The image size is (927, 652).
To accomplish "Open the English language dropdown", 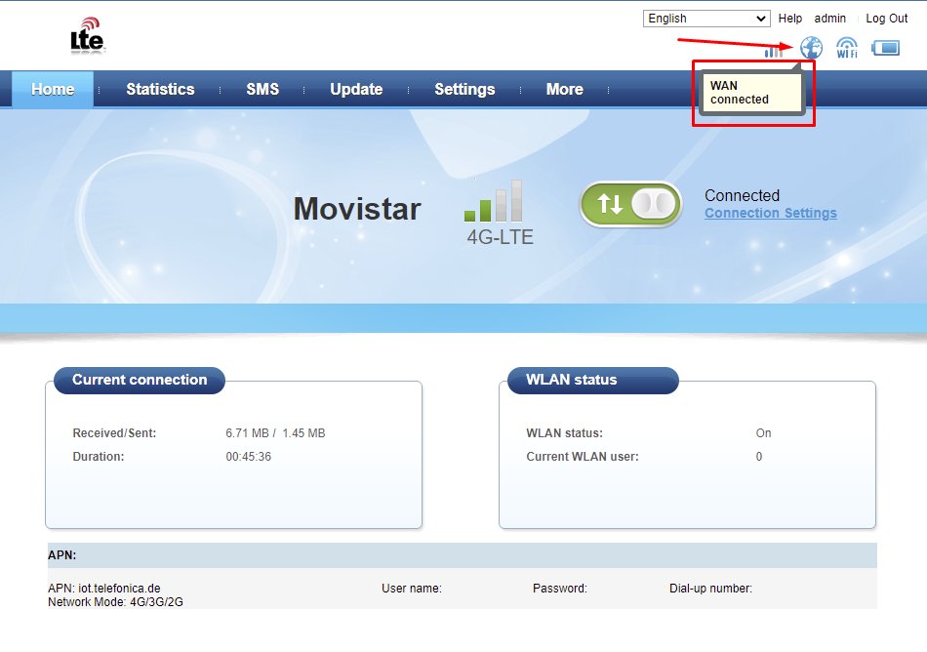I will coord(706,19).
